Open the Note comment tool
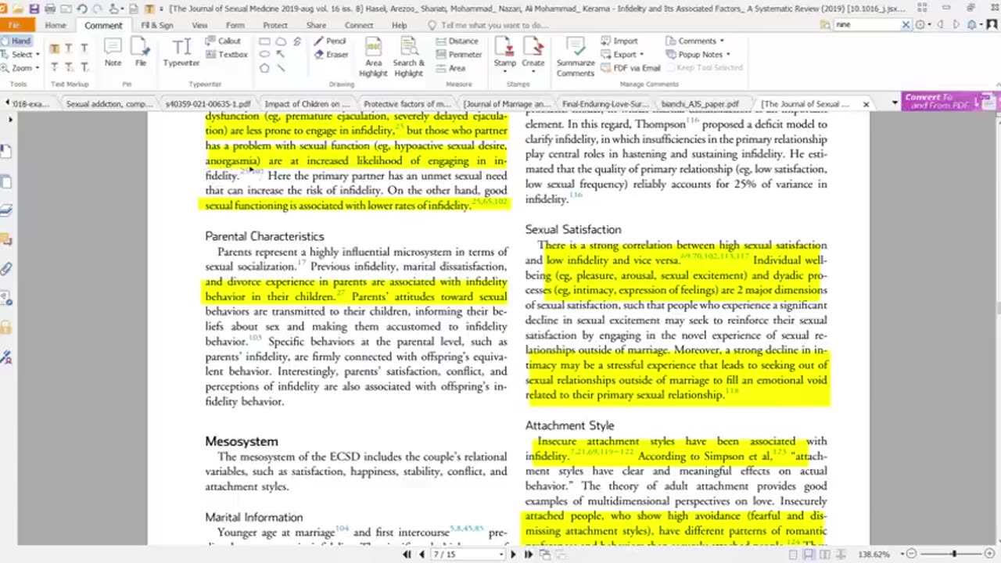Screen dimensions: 1001x563 113,53
